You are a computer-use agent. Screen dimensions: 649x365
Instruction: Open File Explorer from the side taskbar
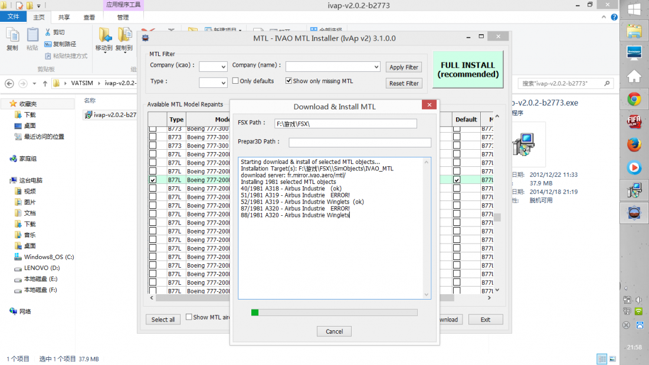pos(634,31)
